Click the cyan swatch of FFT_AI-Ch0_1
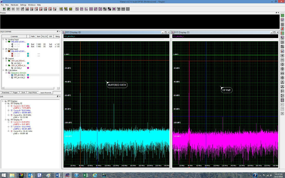This screenshot has height=178, width=285. click(28, 75)
